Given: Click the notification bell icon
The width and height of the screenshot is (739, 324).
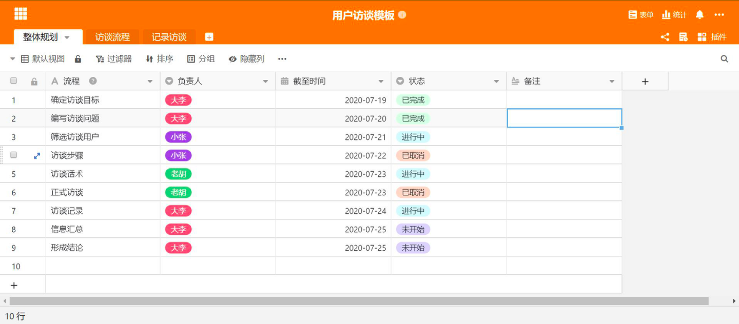Looking at the screenshot, I should click(x=699, y=15).
